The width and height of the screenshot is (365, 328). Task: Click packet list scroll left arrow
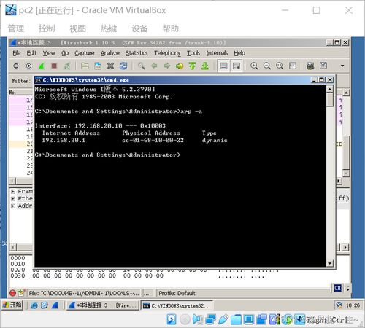coord(12,181)
